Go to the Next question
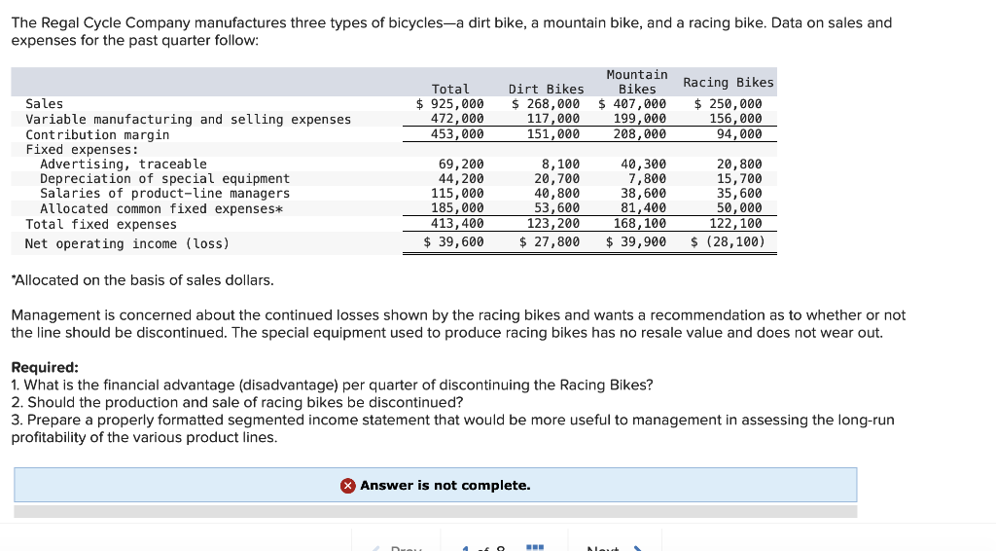 point(615,548)
